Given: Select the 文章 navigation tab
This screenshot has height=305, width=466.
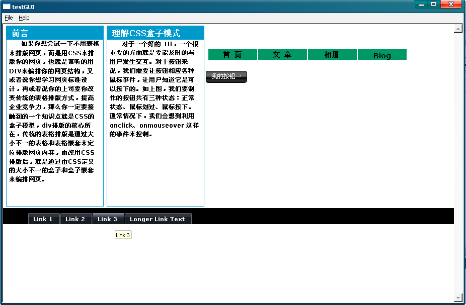Looking at the screenshot, I should click(x=282, y=55).
